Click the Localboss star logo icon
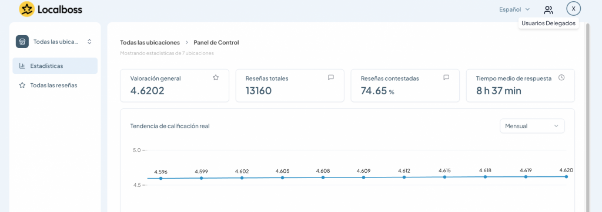Image resolution: width=602 pixels, height=212 pixels. tap(26, 9)
